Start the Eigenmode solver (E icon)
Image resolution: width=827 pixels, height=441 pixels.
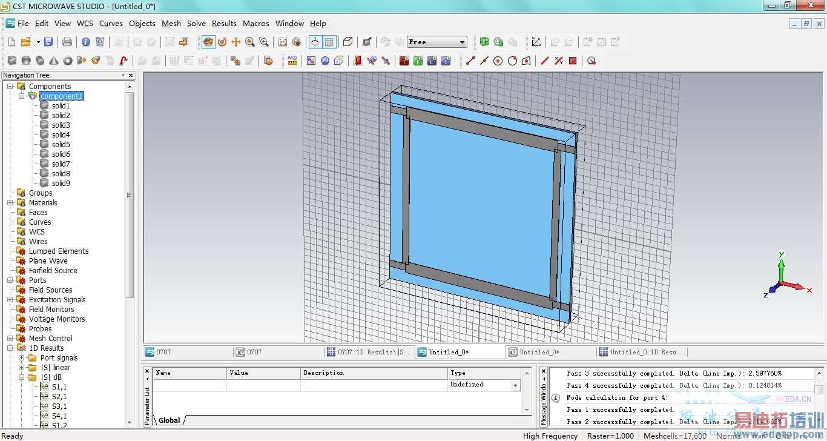[x=432, y=61]
